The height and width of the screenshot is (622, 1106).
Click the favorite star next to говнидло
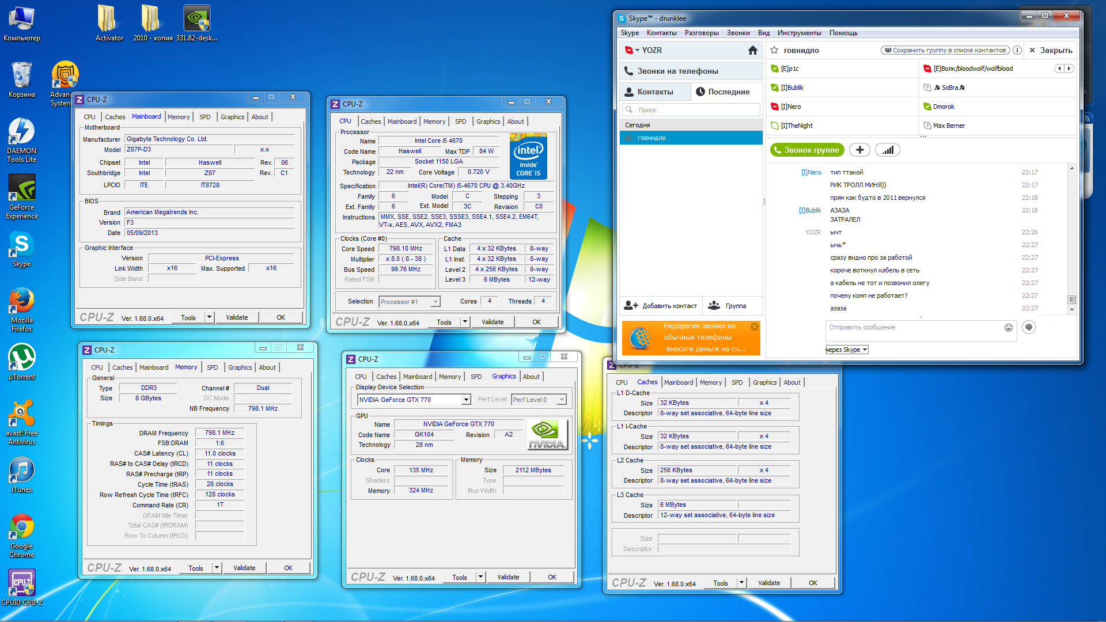(x=774, y=51)
